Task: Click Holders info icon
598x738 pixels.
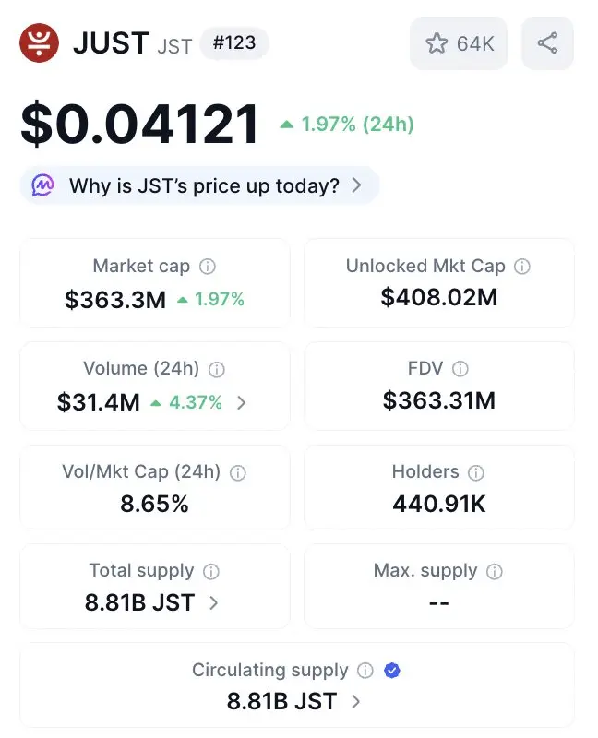Action: click(x=476, y=472)
